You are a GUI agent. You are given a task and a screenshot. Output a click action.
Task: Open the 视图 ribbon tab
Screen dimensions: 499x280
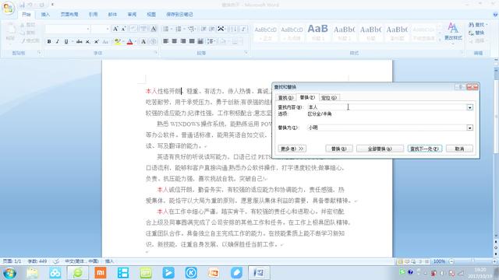point(151,14)
